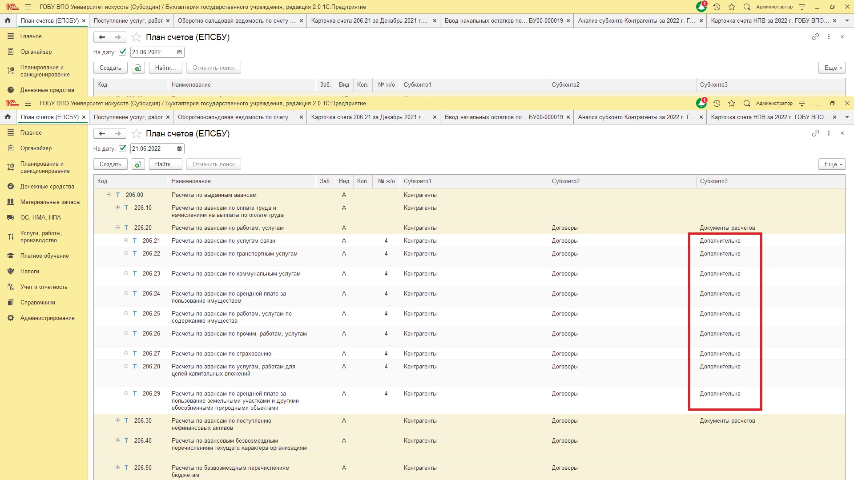854x480 pixels.
Task: Collapse the 206.00 account group
Action: 109,195
